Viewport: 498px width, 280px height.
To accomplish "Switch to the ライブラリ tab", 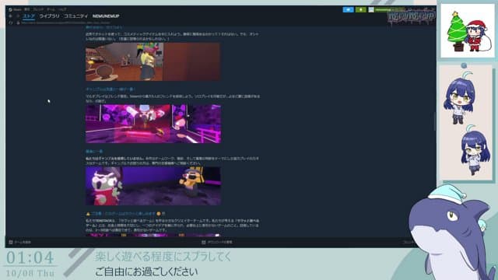I will [x=49, y=16].
